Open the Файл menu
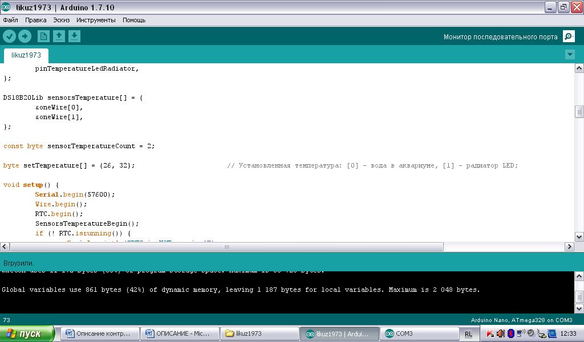This screenshot has height=342, width=584. 10,20
